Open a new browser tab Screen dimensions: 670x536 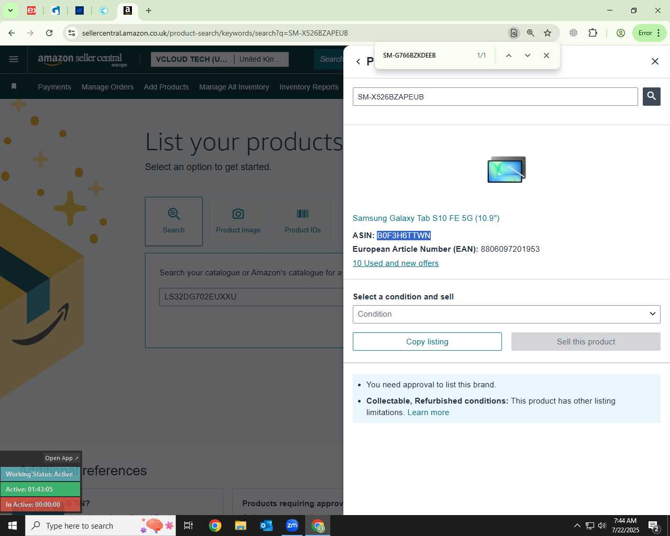(149, 10)
